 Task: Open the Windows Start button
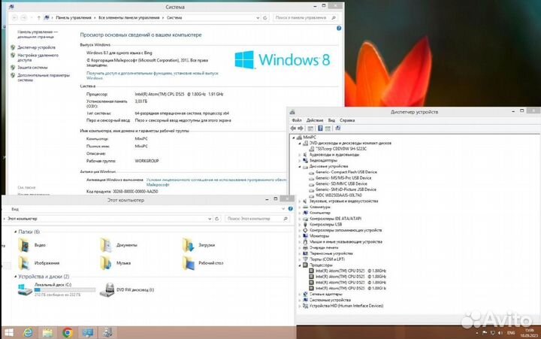pyautogui.click(x=8, y=332)
